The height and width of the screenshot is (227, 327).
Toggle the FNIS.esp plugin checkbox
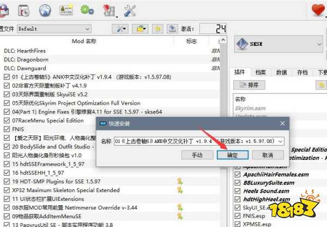tap(237, 216)
